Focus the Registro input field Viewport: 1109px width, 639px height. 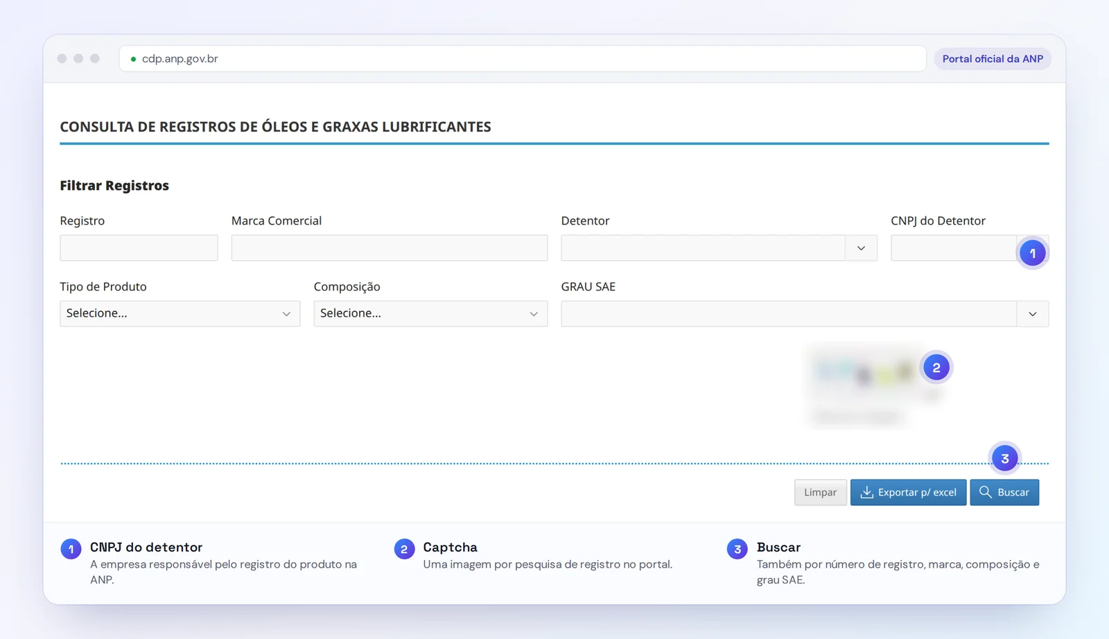click(x=139, y=247)
